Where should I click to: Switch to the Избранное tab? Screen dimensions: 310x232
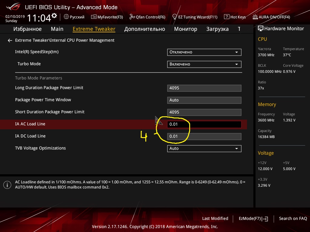pyautogui.click(x=28, y=29)
